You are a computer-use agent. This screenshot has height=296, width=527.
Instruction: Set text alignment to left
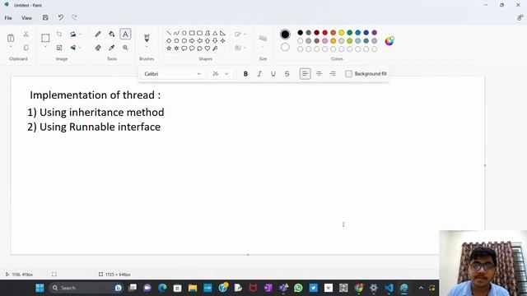[x=305, y=74]
